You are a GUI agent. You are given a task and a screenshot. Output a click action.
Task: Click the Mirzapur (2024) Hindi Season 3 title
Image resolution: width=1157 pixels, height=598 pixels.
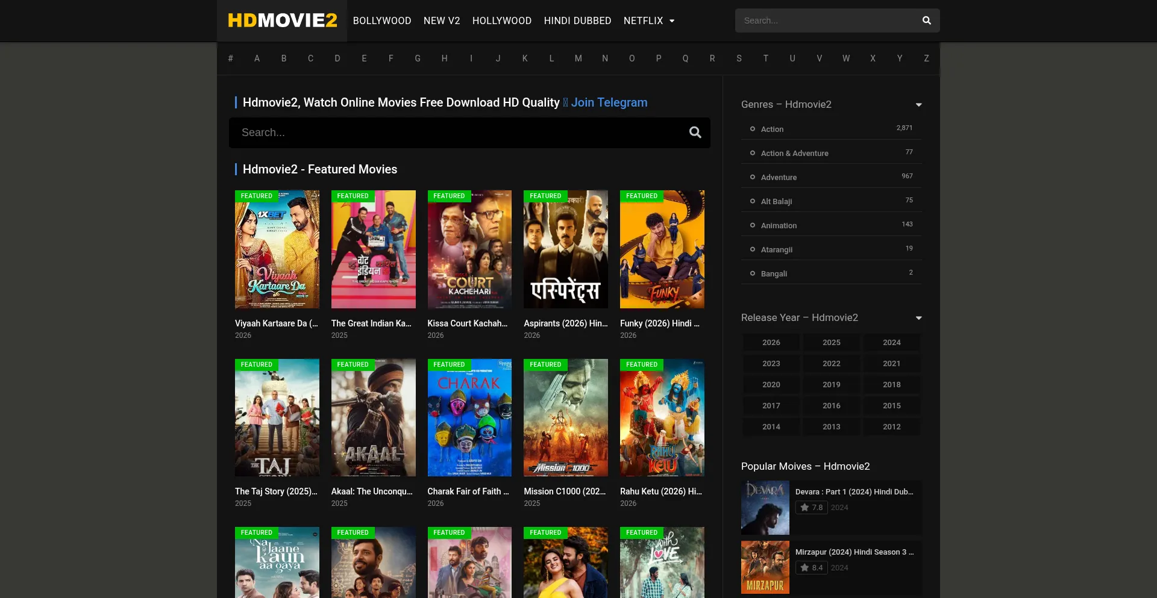coord(854,552)
